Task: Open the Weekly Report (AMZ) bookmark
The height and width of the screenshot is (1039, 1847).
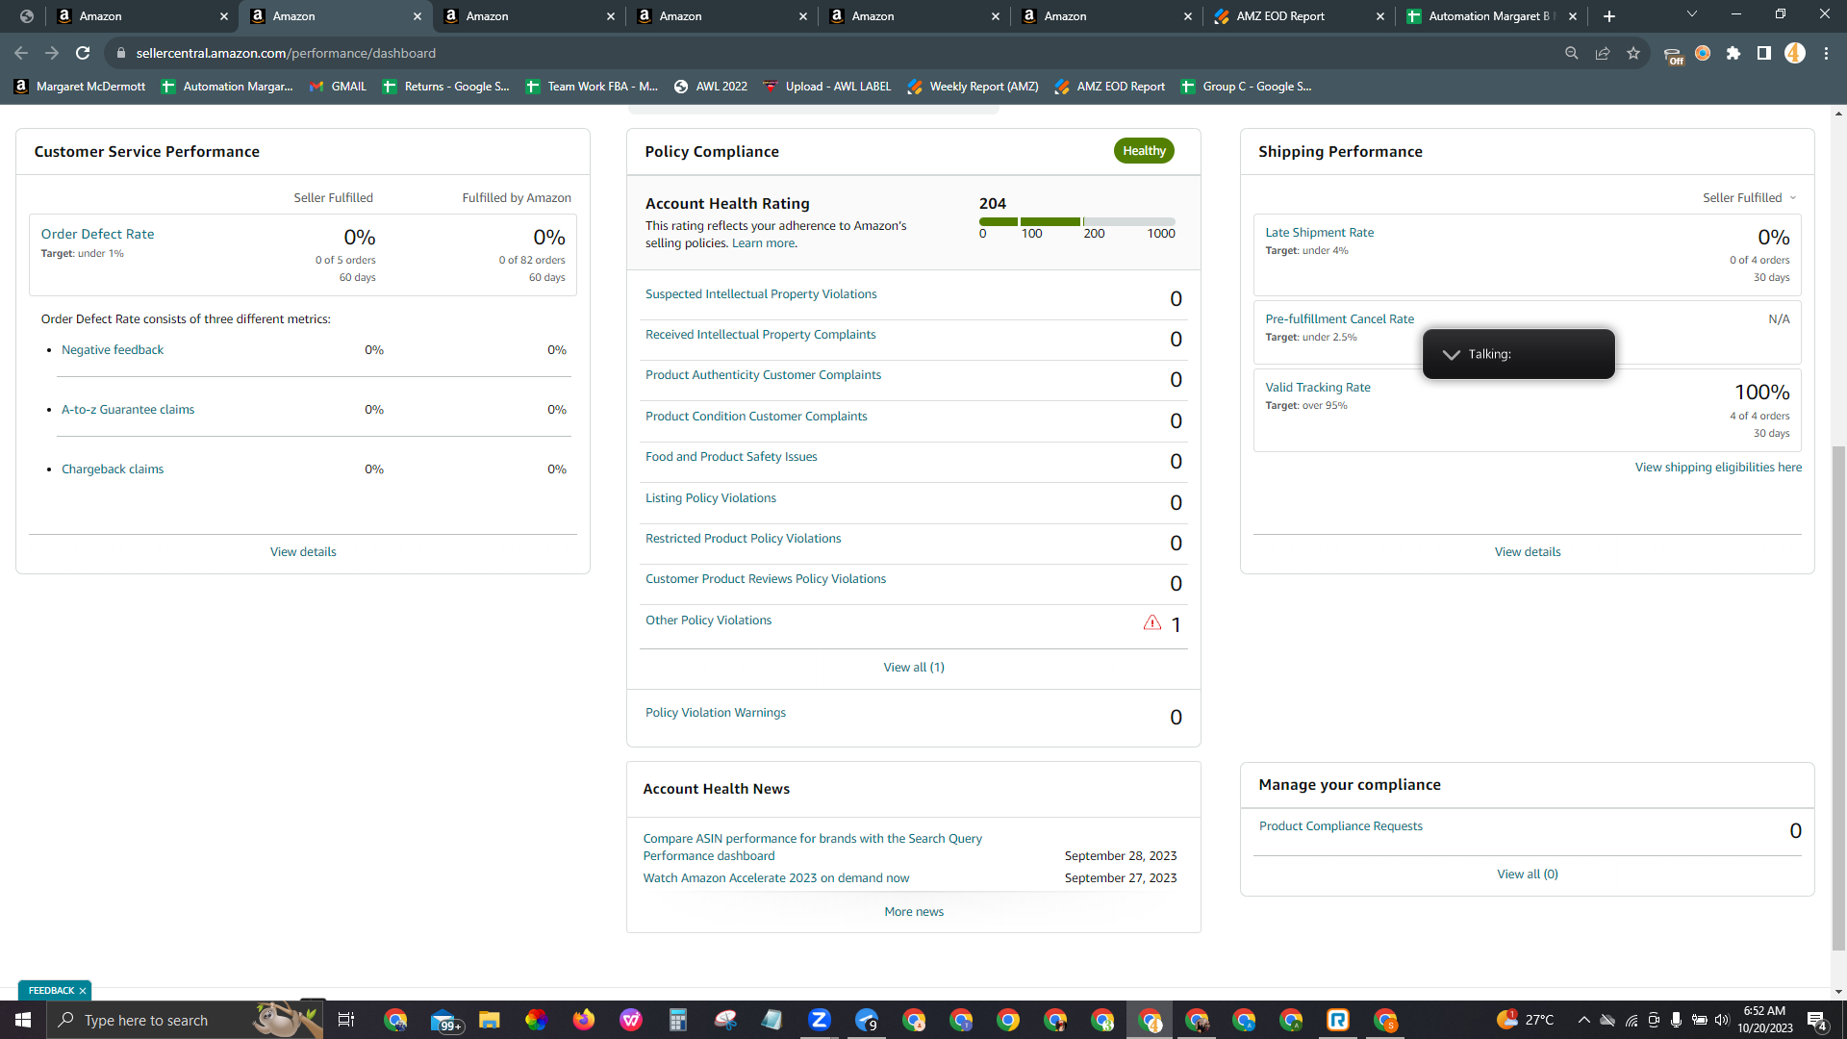Action: point(973,87)
